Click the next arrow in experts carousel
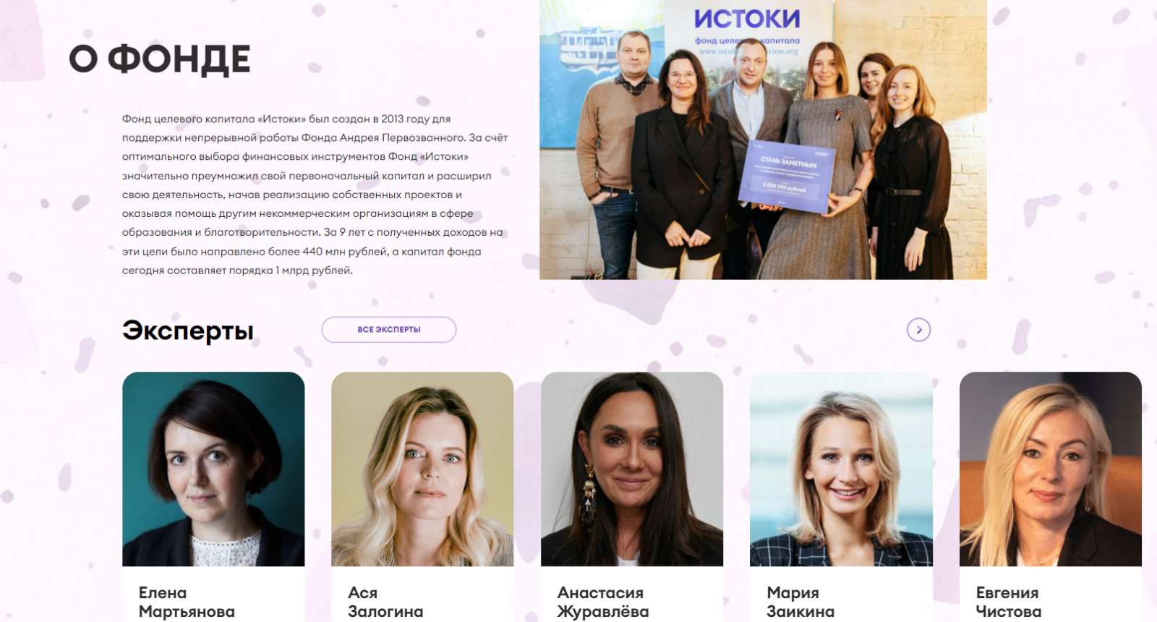Viewport: 1157px width, 622px height. click(x=918, y=330)
